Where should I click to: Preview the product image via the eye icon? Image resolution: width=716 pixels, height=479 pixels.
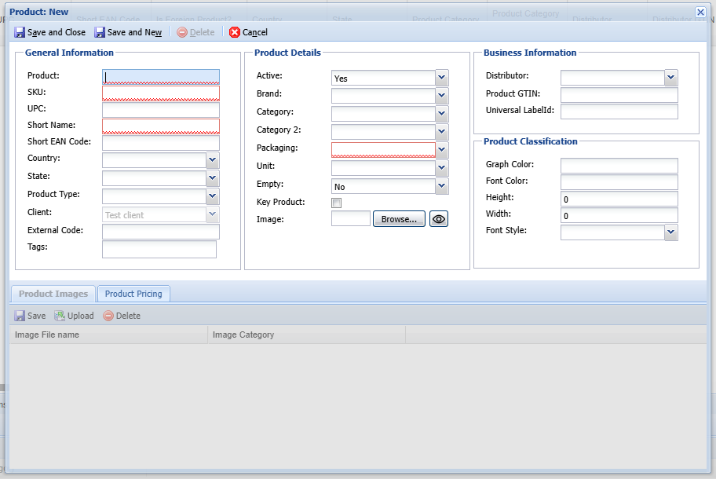(438, 218)
